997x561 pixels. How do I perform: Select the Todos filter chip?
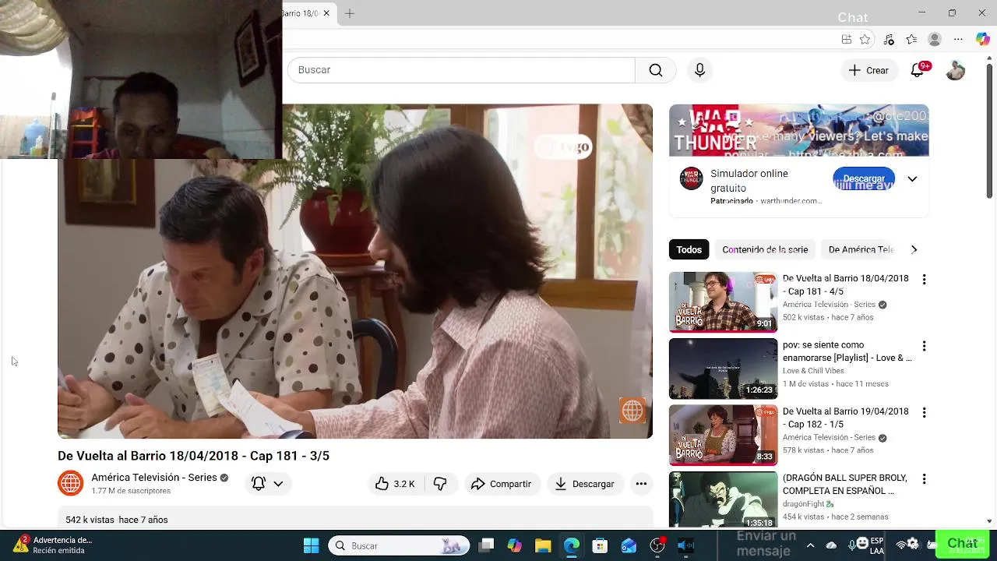689,250
